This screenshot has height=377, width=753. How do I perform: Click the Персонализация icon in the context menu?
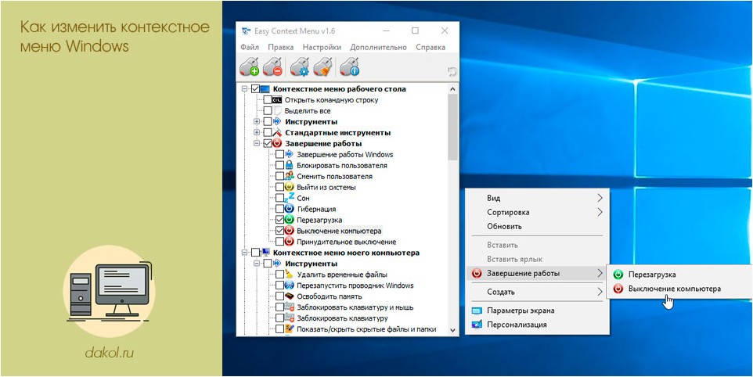477,325
